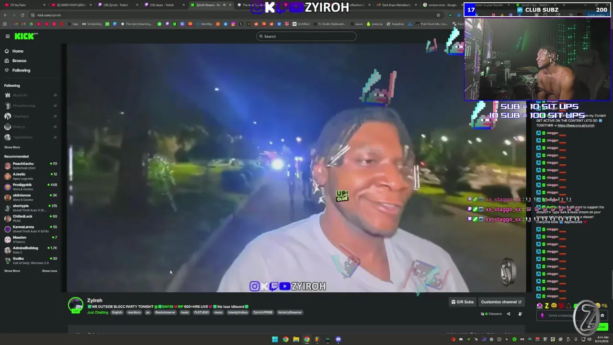Select the reactions tag
This screenshot has width=613, height=345.
(134, 312)
